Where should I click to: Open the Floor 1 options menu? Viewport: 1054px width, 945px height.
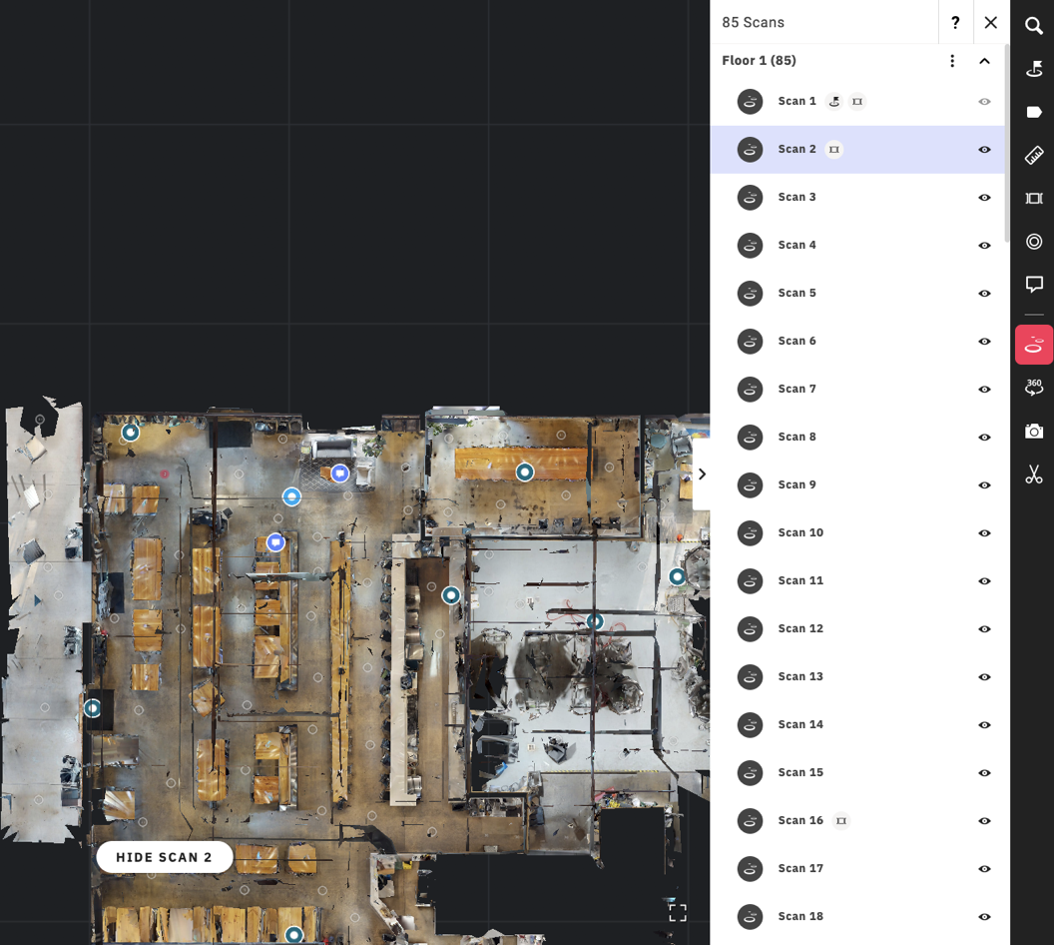[x=951, y=60]
